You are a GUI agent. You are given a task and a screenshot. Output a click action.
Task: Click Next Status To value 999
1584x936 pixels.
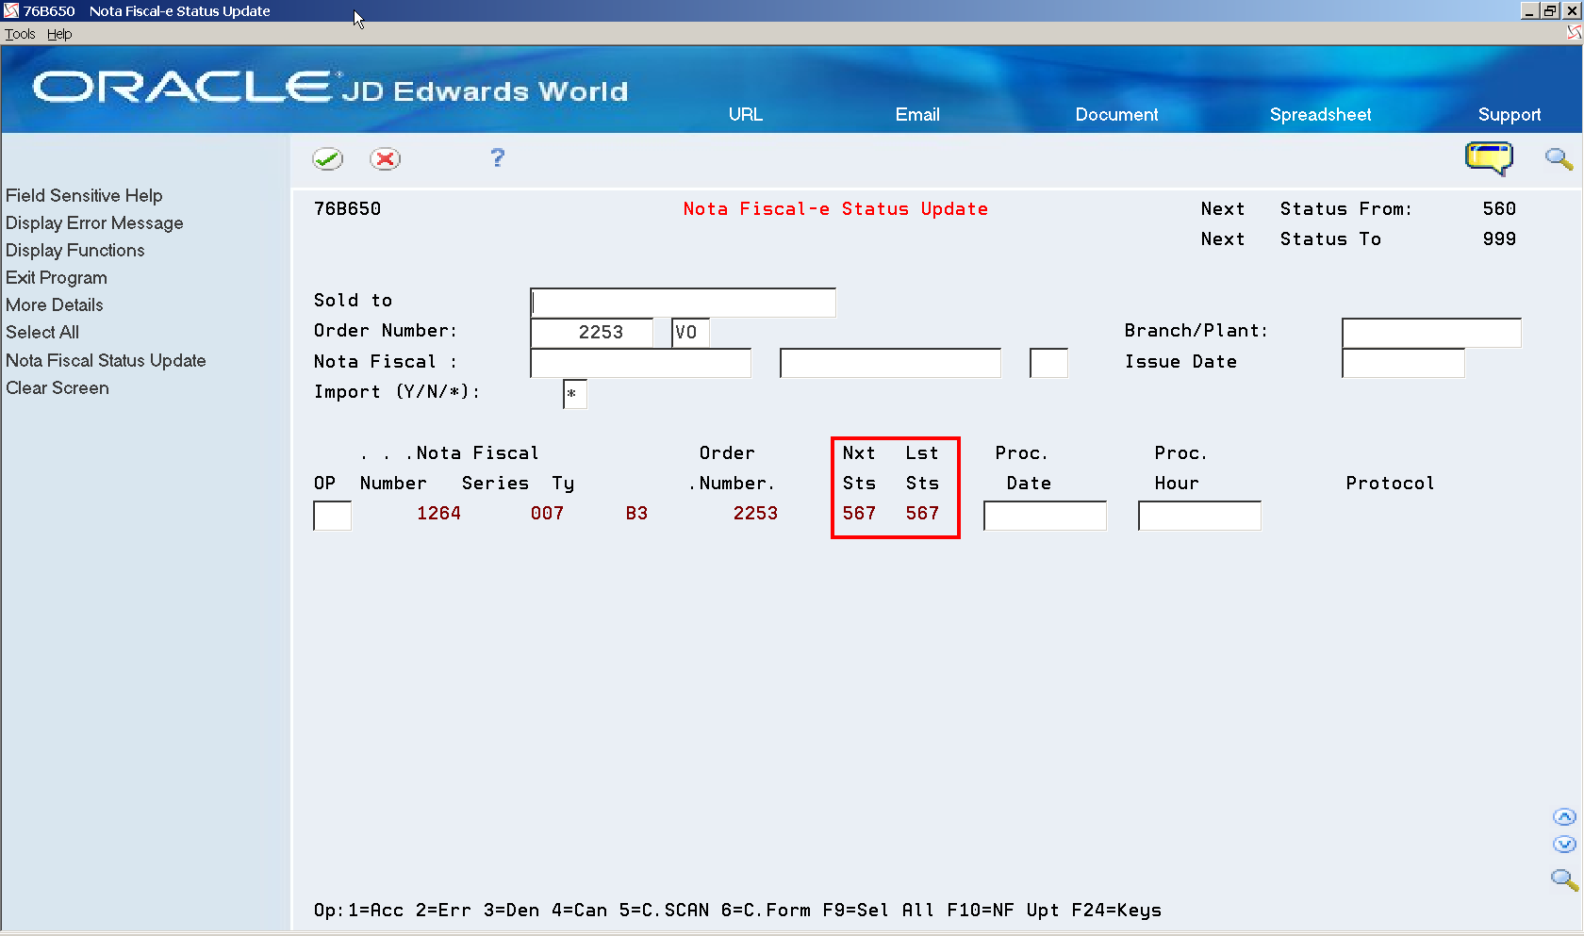click(1499, 239)
